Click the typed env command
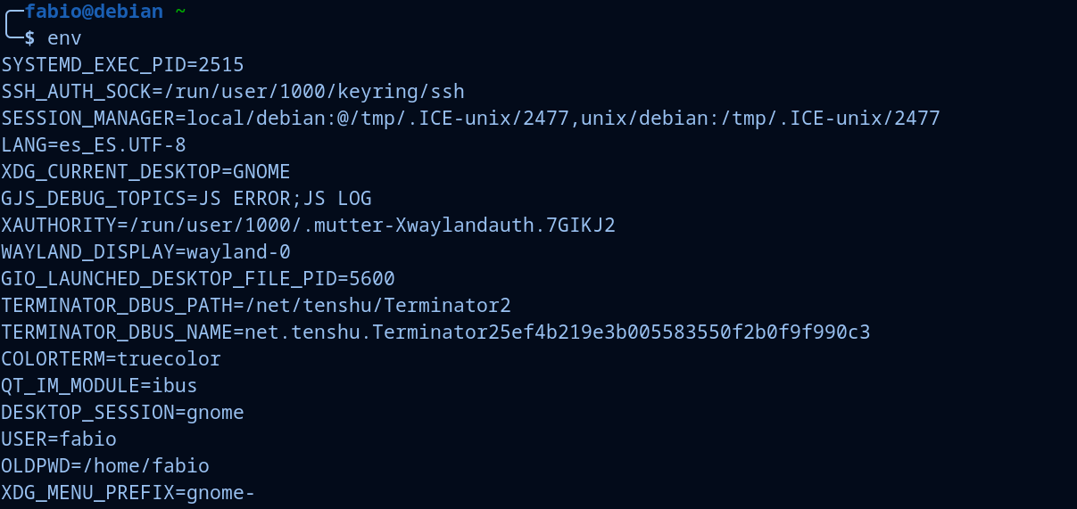 pos(64,38)
